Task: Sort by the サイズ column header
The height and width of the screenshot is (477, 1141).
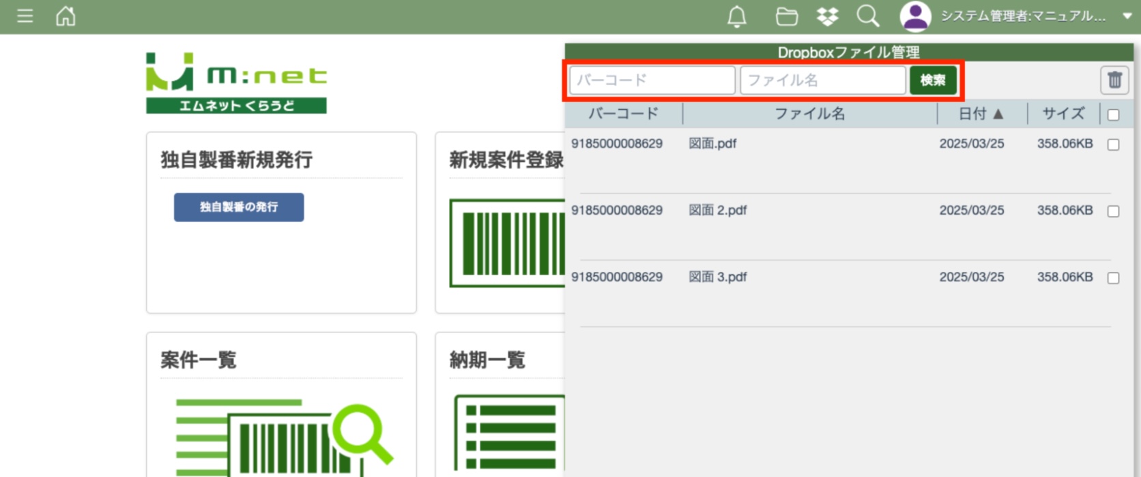Action: (x=1063, y=114)
